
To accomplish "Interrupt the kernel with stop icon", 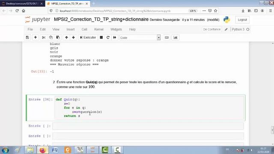I will click(x=101, y=38).
